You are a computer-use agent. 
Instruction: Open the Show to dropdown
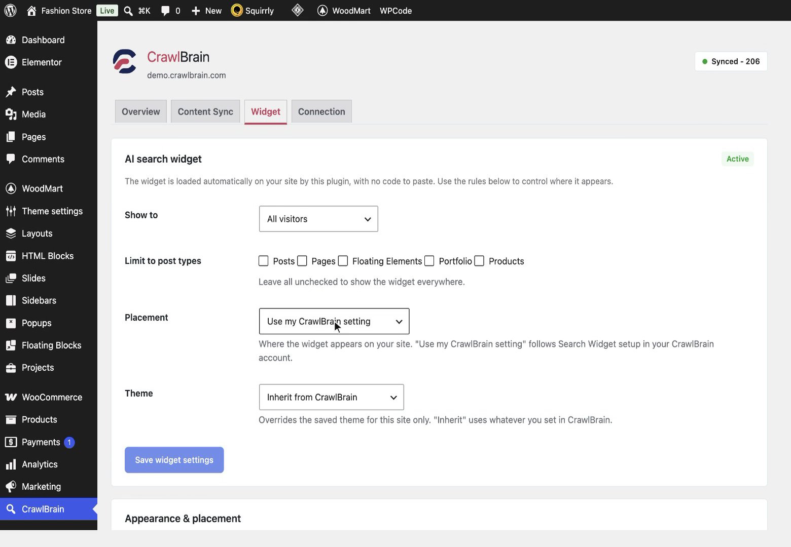coord(318,219)
